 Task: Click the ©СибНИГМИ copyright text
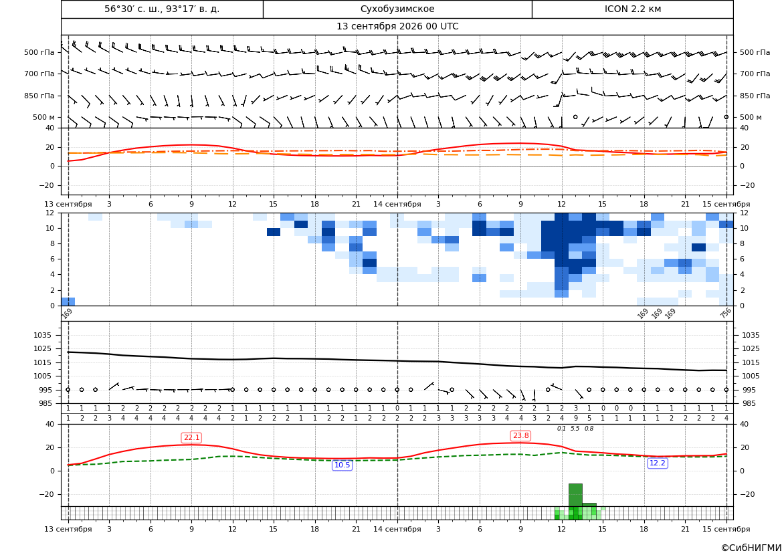[x=751, y=548]
